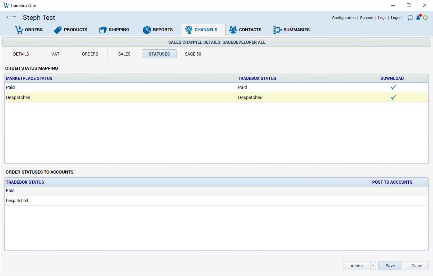The height and width of the screenshot is (276, 433).
Task: Open the Configuration link
Action: (344, 18)
